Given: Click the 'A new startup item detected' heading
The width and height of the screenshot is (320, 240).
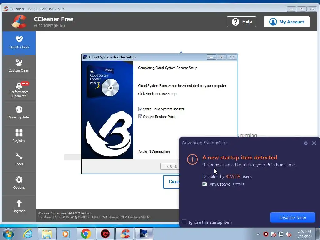Looking at the screenshot, I should point(240,157).
